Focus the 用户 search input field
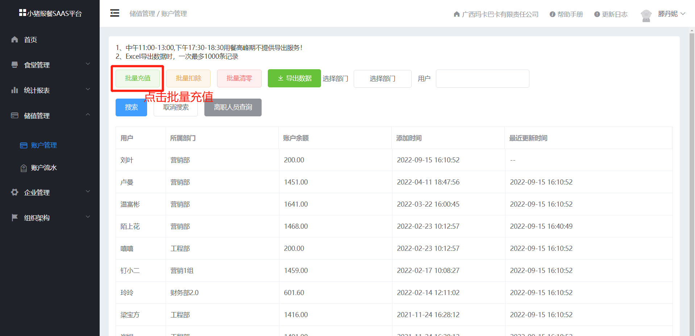This screenshot has height=336, width=695. point(482,79)
